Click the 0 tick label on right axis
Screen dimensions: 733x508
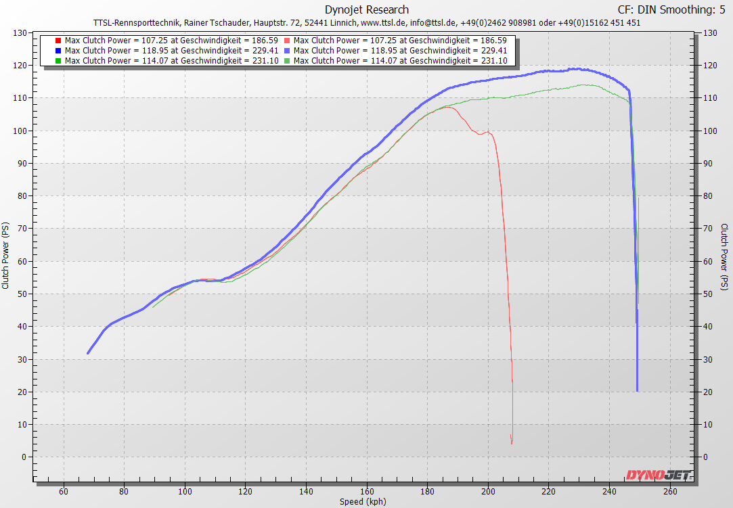click(x=706, y=457)
